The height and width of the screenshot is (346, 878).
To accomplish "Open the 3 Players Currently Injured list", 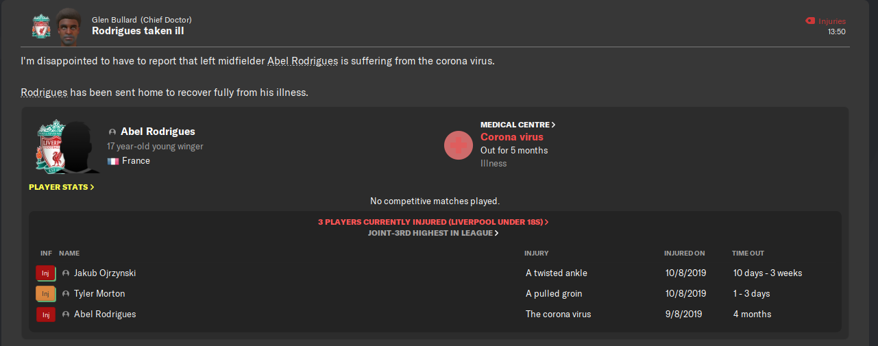I will (x=433, y=222).
